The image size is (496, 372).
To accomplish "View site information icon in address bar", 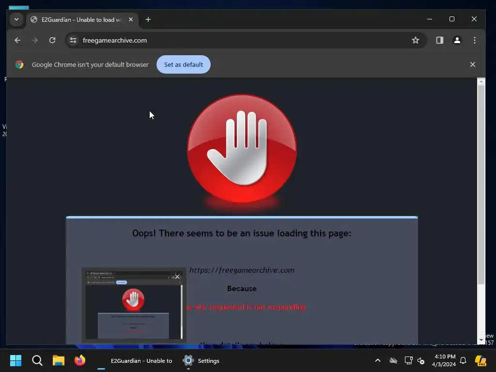I will point(73,40).
